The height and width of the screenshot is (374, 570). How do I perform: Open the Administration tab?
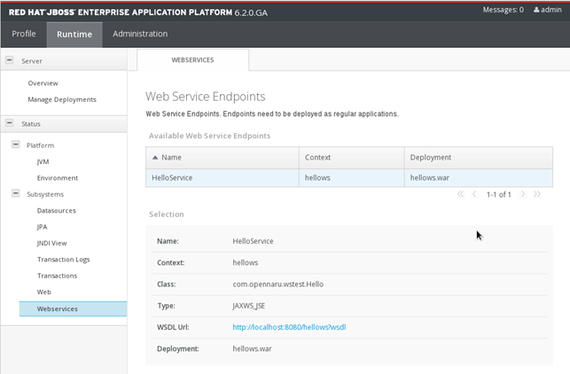(140, 34)
